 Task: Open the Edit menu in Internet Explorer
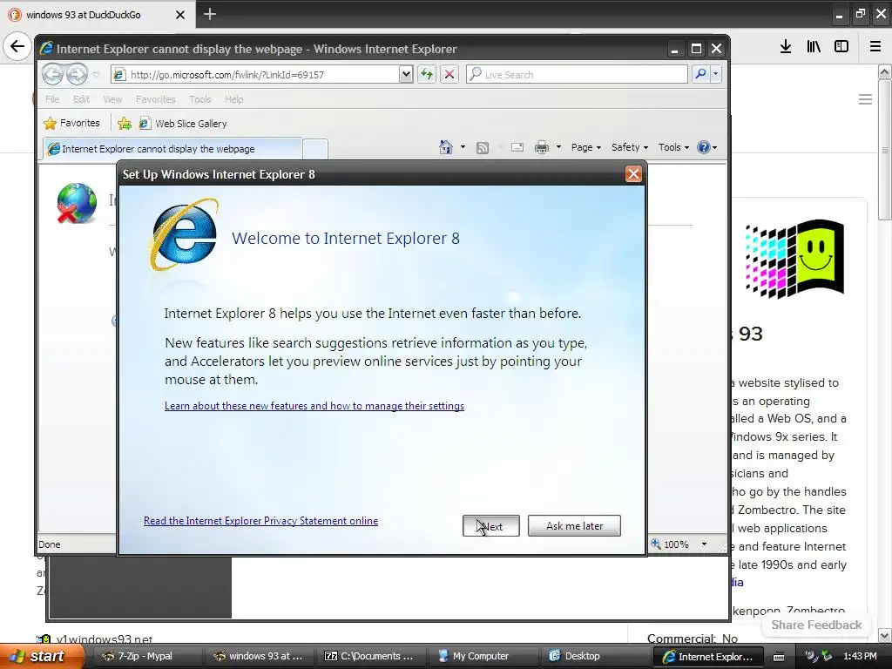81,99
